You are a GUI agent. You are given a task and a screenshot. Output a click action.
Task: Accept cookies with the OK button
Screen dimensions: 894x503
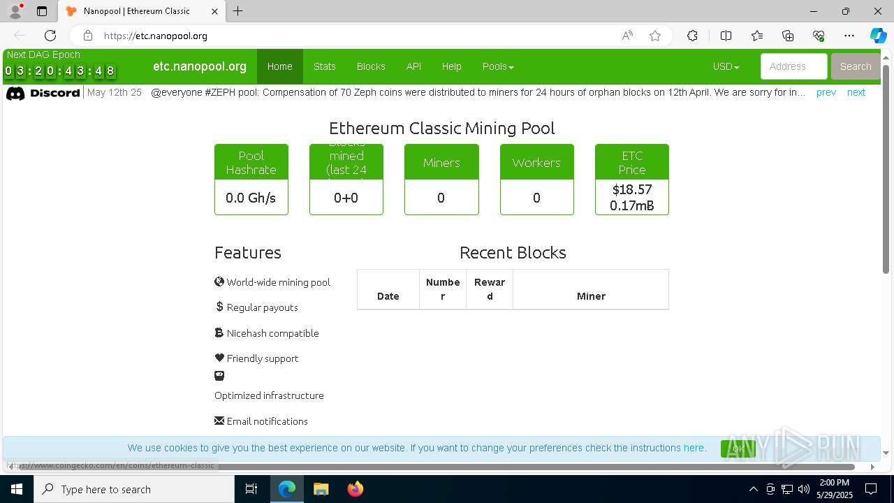tap(738, 449)
